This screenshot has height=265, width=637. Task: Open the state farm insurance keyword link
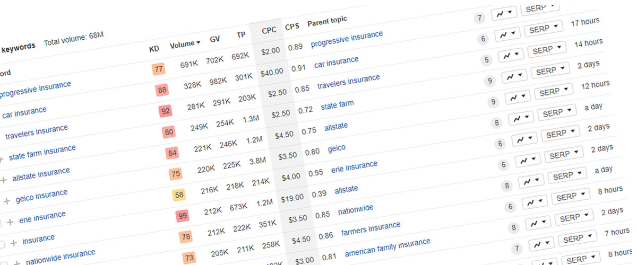point(42,153)
